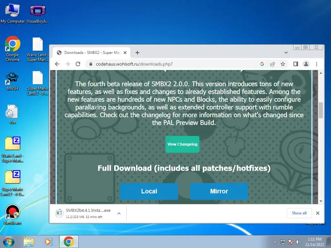Launch Bandicam desktop shortcut
Image resolution: width=331 pixels, height=248 pixels.
click(13, 214)
